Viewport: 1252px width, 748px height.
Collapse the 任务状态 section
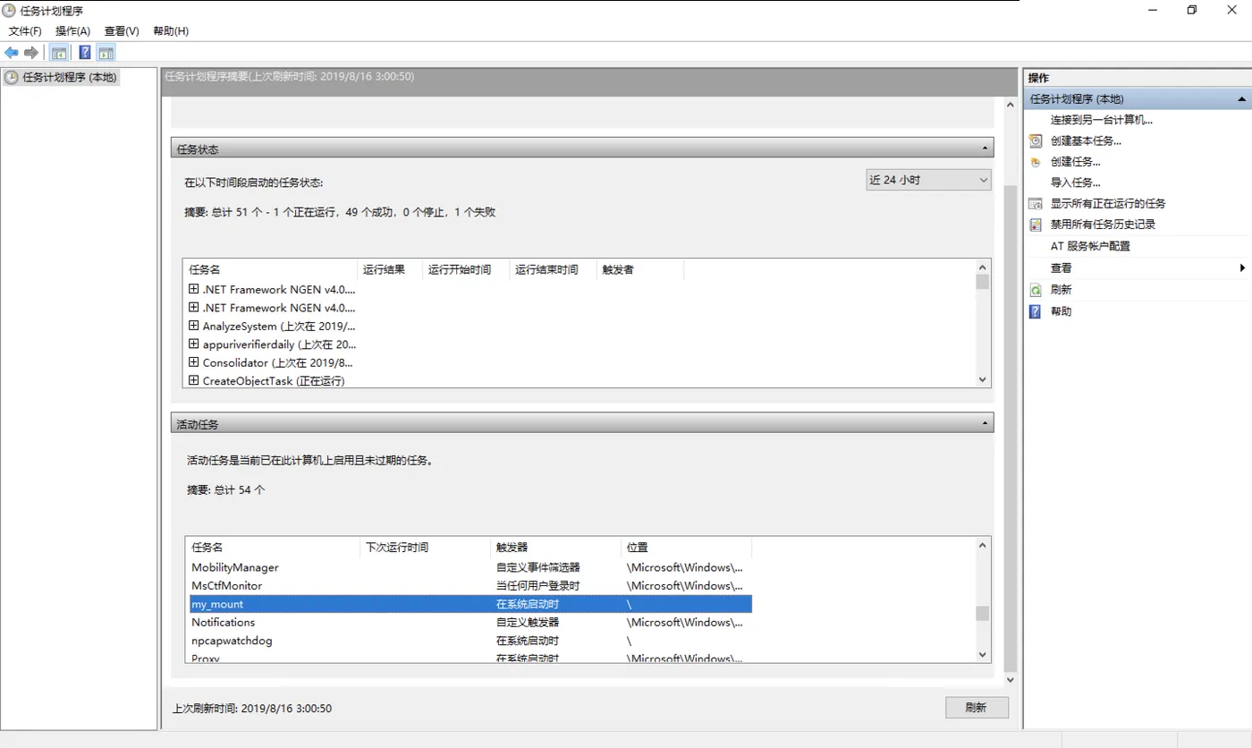click(x=985, y=149)
